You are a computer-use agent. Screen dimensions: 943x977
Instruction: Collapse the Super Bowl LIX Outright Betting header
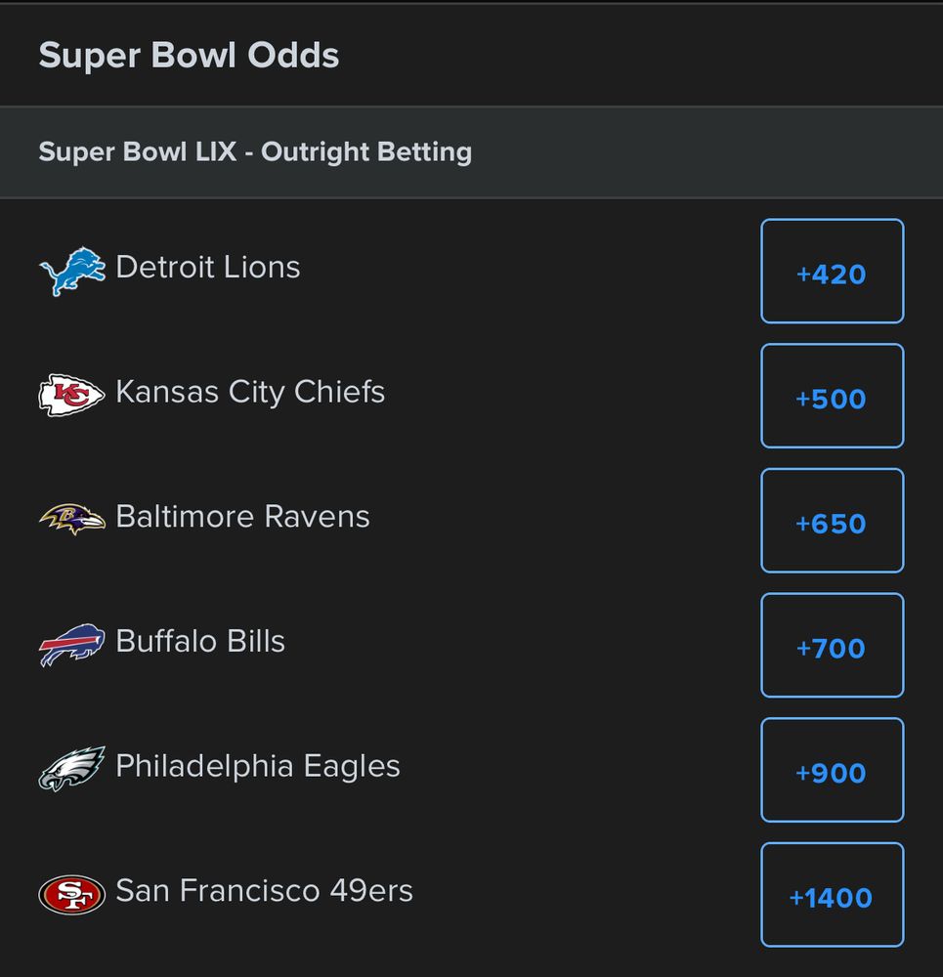click(471, 152)
